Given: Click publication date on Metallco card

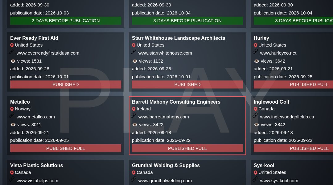Looking at the screenshot, I should [39, 140].
